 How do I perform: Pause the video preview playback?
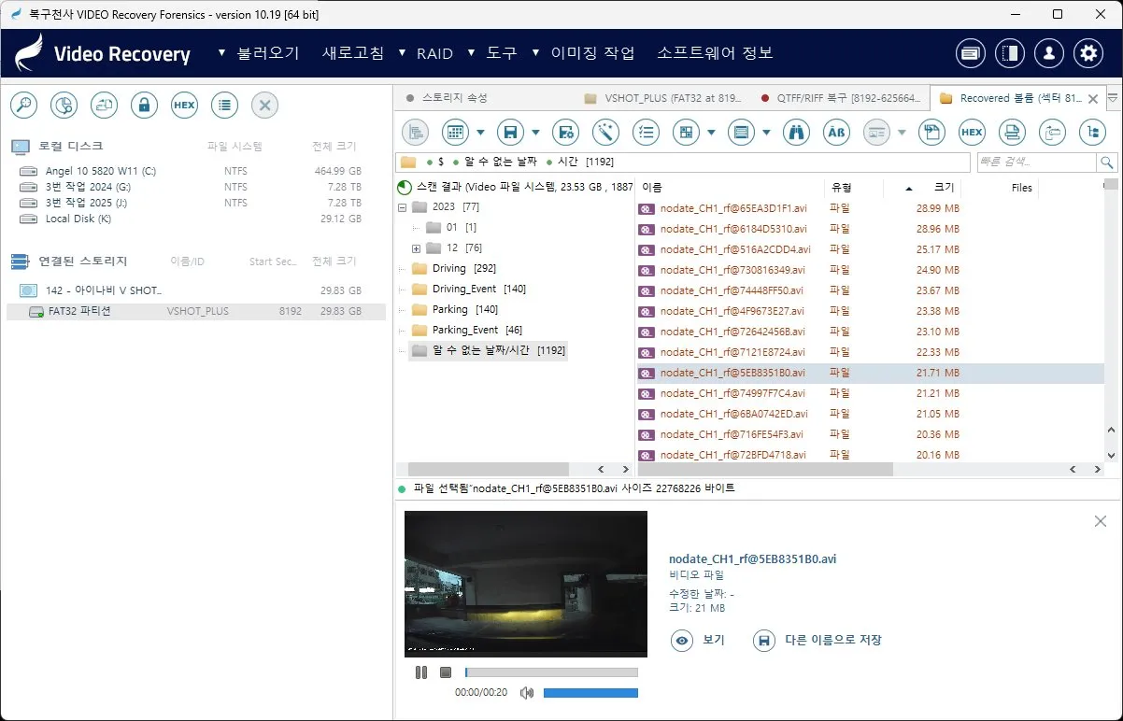[x=421, y=672]
